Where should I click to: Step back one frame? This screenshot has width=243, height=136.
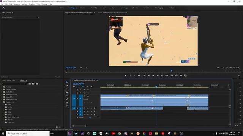point(149,76)
